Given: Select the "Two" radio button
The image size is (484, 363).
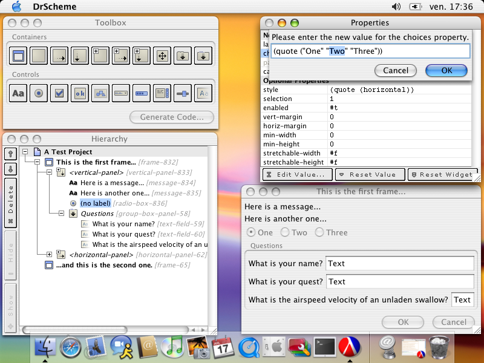Looking at the screenshot, I should point(285,233).
